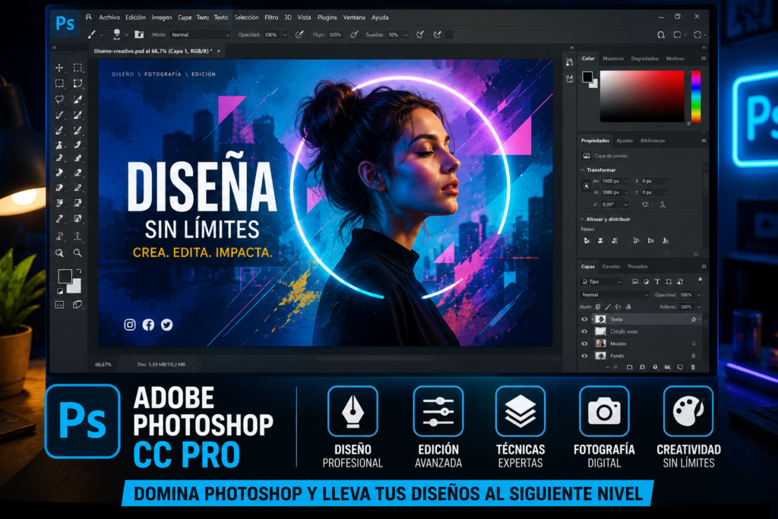This screenshot has height=519, width=778.
Task: Click the link width and height icon
Action: pyautogui.click(x=586, y=186)
